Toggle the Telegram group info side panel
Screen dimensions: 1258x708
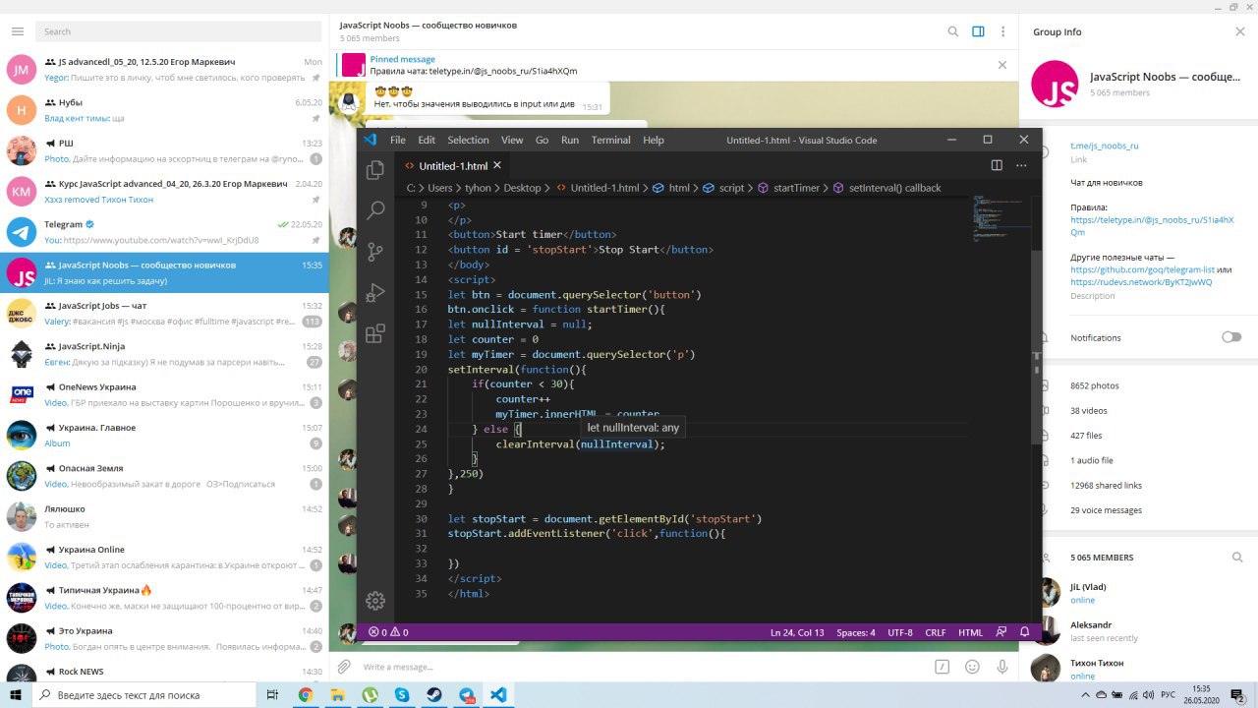(978, 31)
